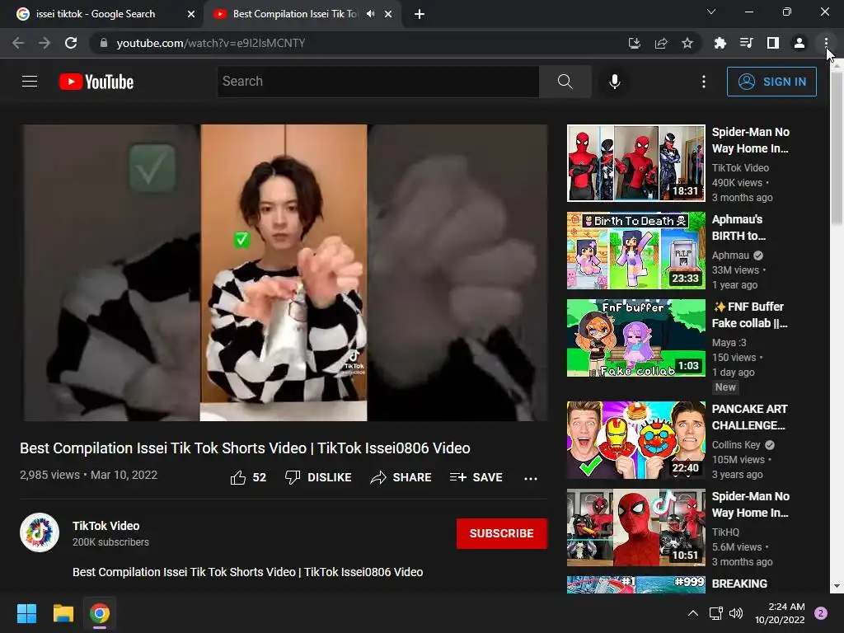The width and height of the screenshot is (844, 633).
Task: Open notifications badge with 2
Action: tap(820, 613)
